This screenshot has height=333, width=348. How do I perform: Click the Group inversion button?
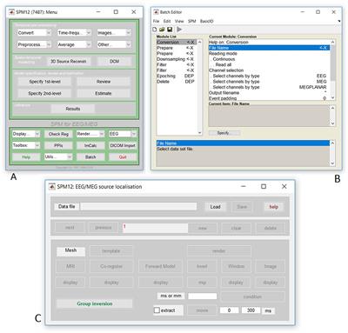[95, 303]
